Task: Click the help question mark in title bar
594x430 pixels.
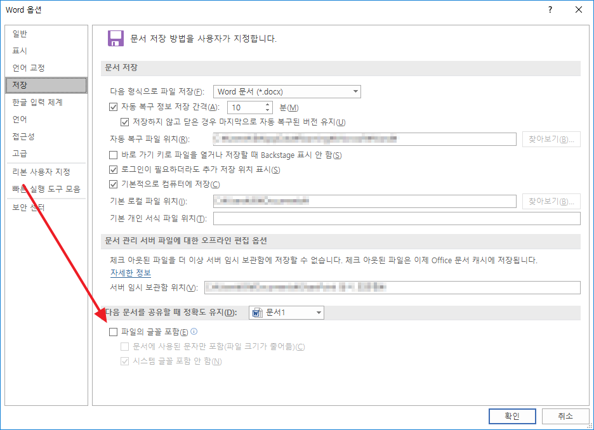Action: (550, 10)
